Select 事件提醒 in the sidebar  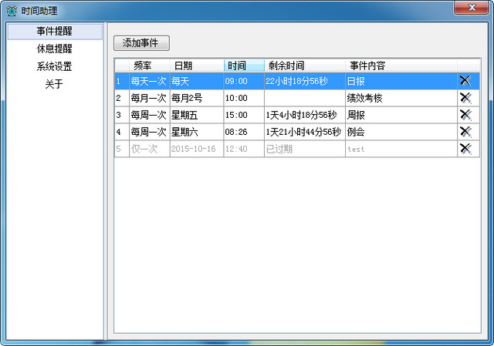click(55, 31)
